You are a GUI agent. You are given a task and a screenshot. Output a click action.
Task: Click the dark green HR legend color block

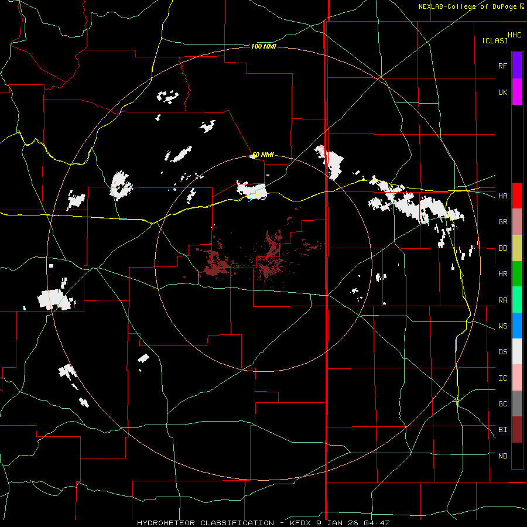click(x=517, y=274)
